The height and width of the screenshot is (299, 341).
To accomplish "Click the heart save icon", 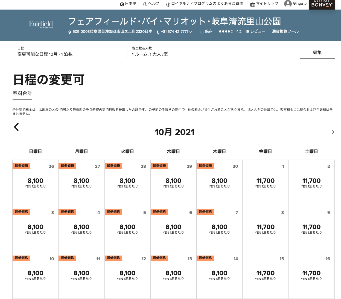I will click(202, 32).
